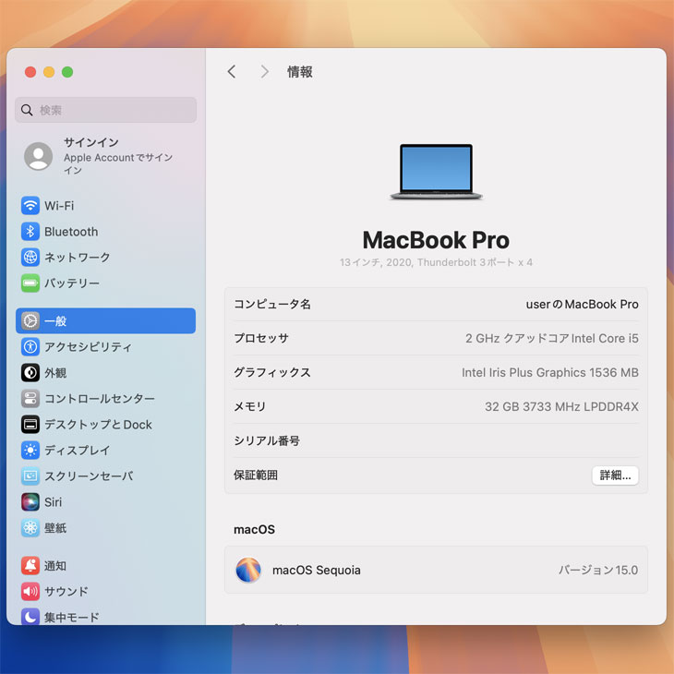Select the デスクトップとDock icon

coord(30,425)
